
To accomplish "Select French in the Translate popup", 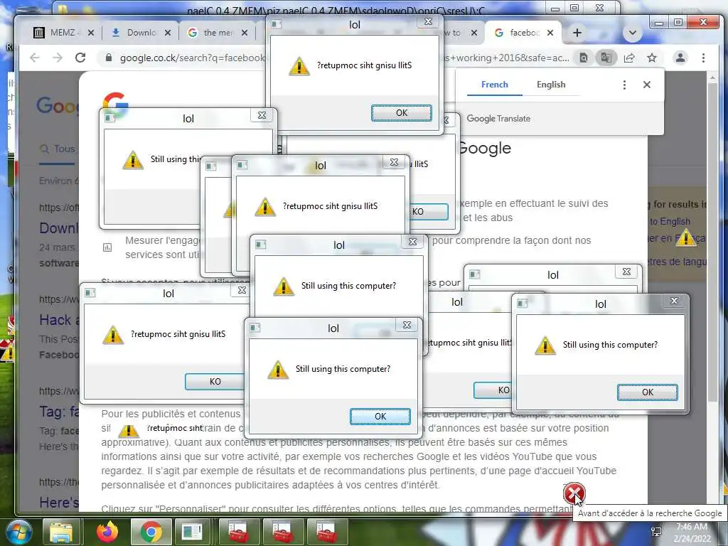I will 495,85.
